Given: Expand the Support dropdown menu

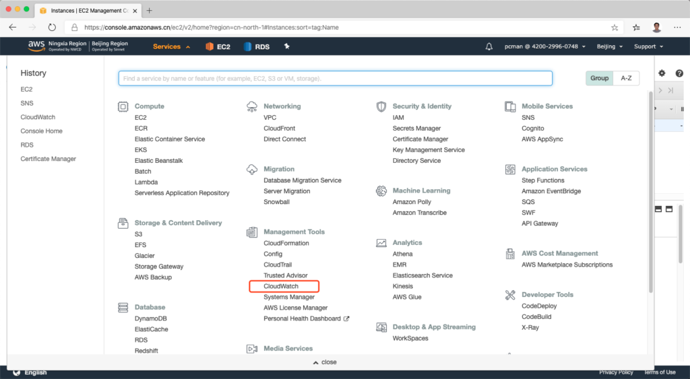Looking at the screenshot, I should pos(648,46).
